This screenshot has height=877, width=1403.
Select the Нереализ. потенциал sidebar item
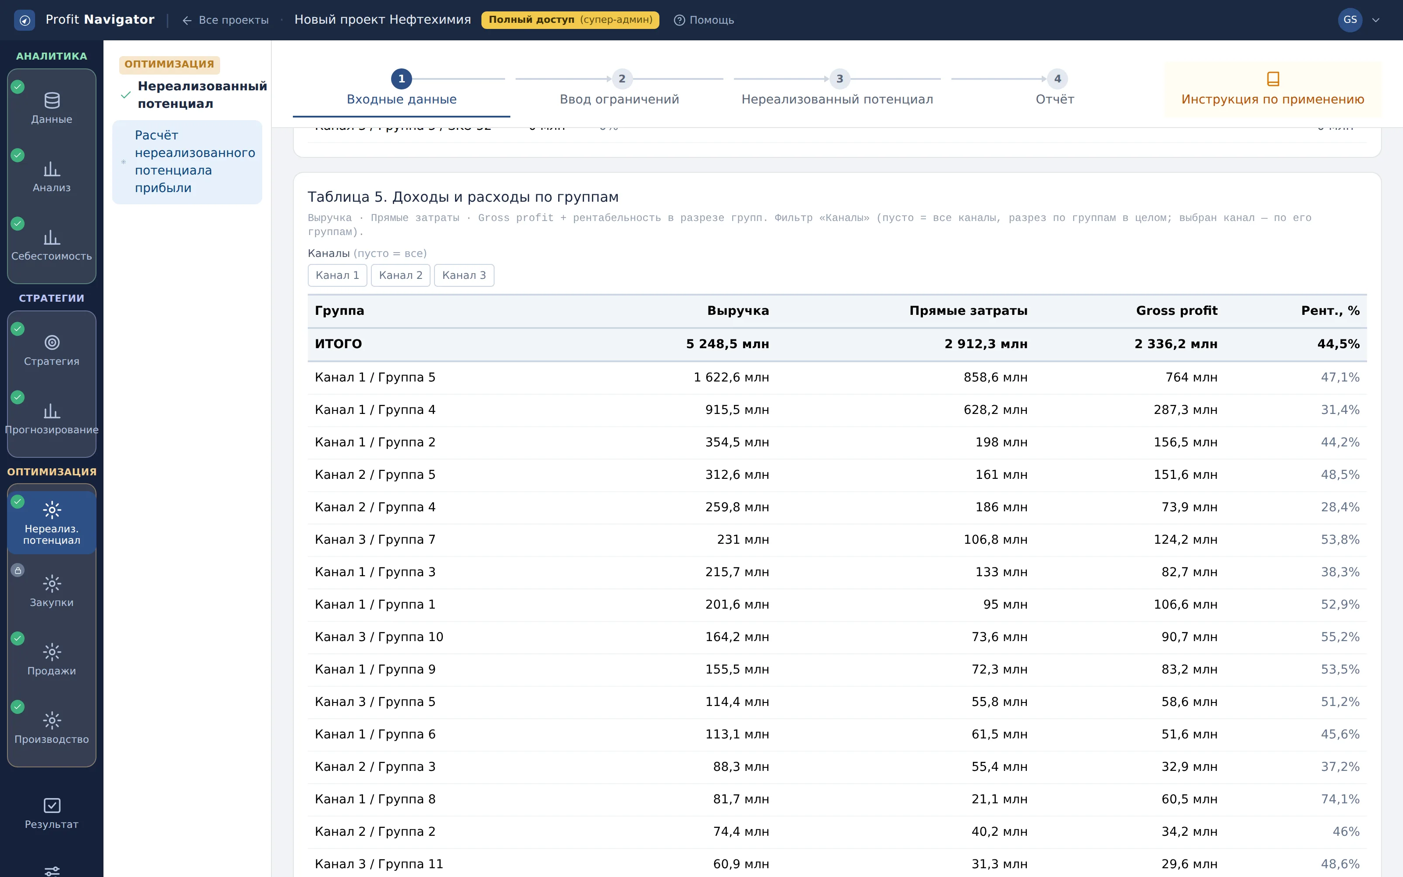point(52,523)
